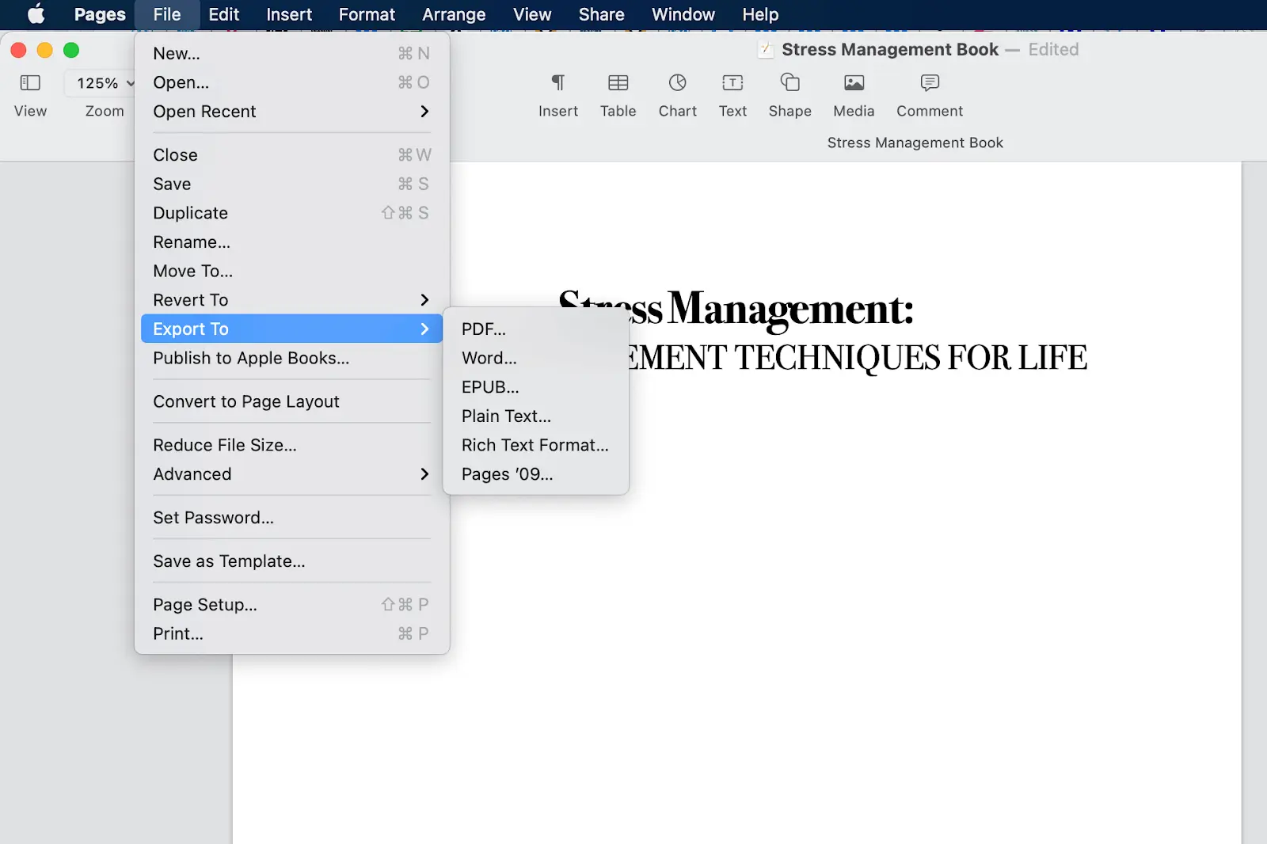Choose Save as Template
Screen dimensions: 1267x844
229,561
